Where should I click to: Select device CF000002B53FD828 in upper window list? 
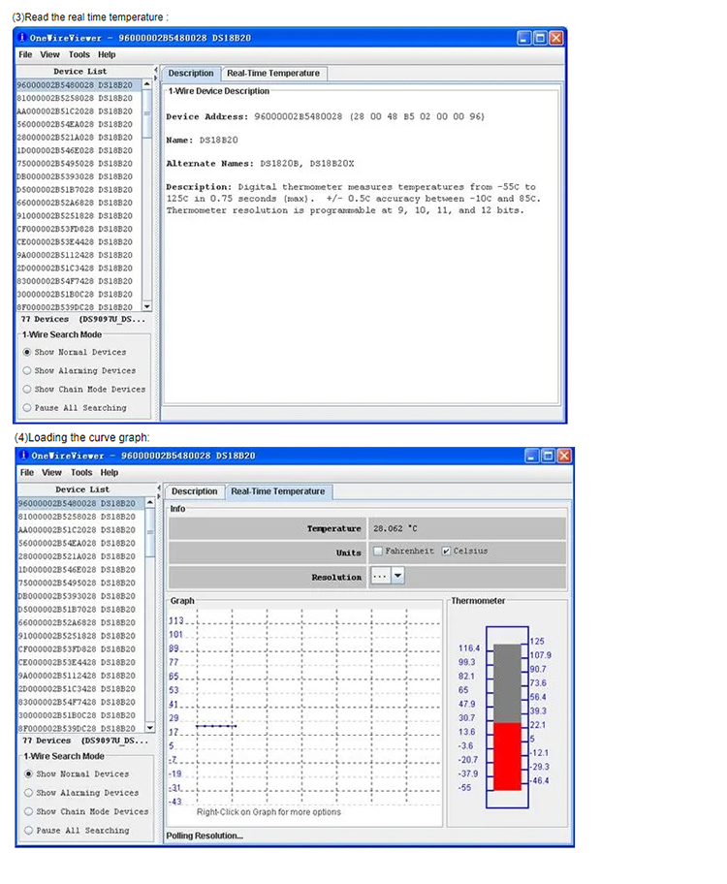coord(75,229)
